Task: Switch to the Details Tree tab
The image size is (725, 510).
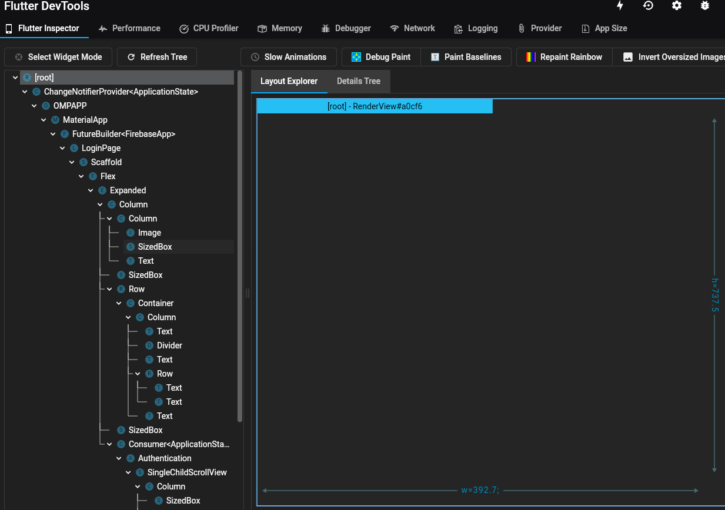Action: pyautogui.click(x=359, y=81)
